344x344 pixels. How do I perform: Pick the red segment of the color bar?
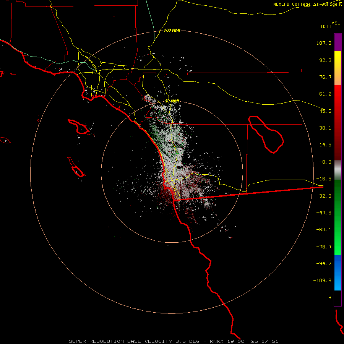[338, 122]
